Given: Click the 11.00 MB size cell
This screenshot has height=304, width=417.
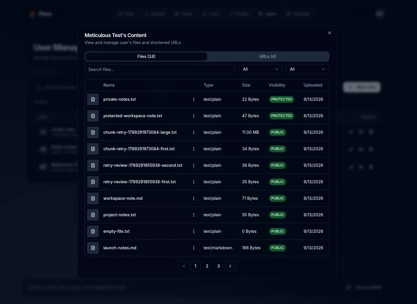Looking at the screenshot, I should 250,132.
